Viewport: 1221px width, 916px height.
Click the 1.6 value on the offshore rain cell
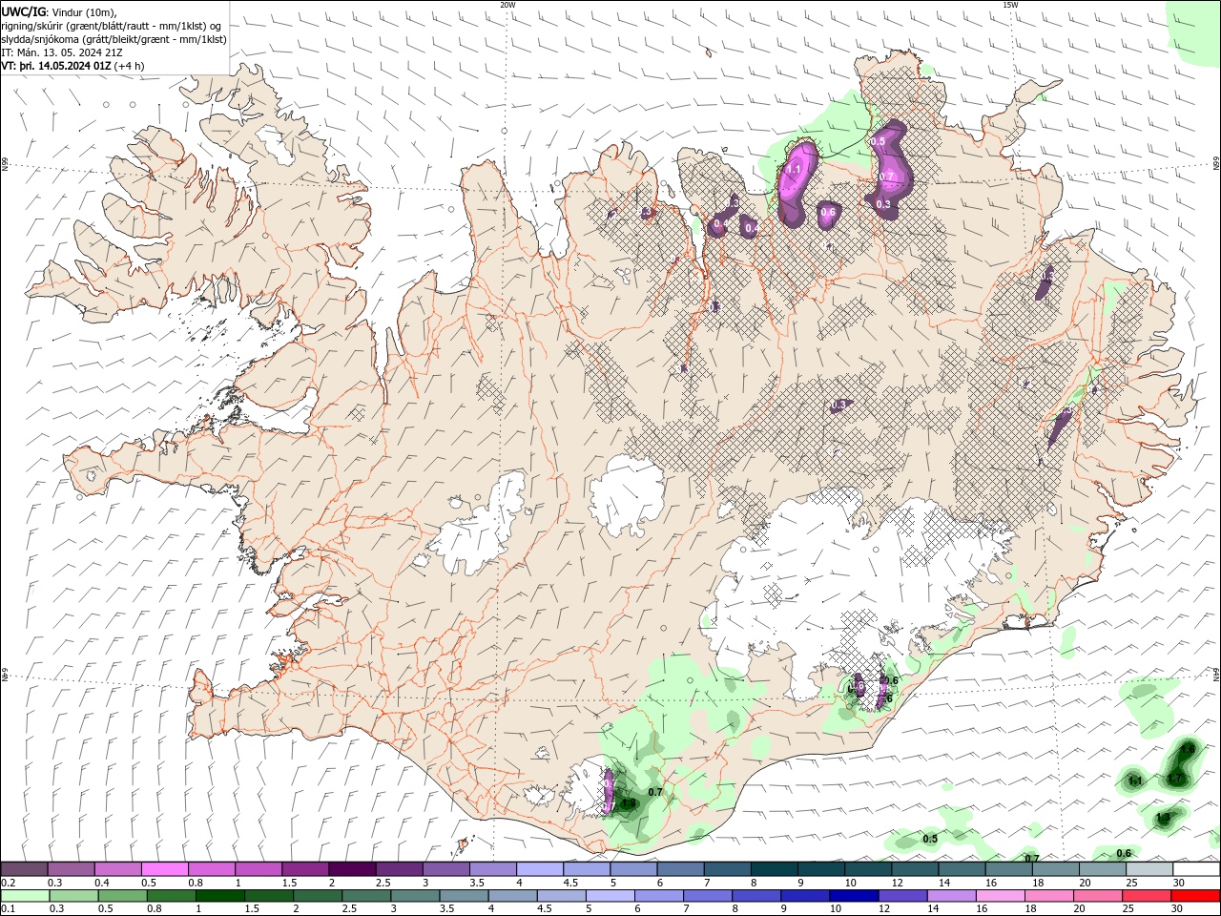(x=1187, y=750)
